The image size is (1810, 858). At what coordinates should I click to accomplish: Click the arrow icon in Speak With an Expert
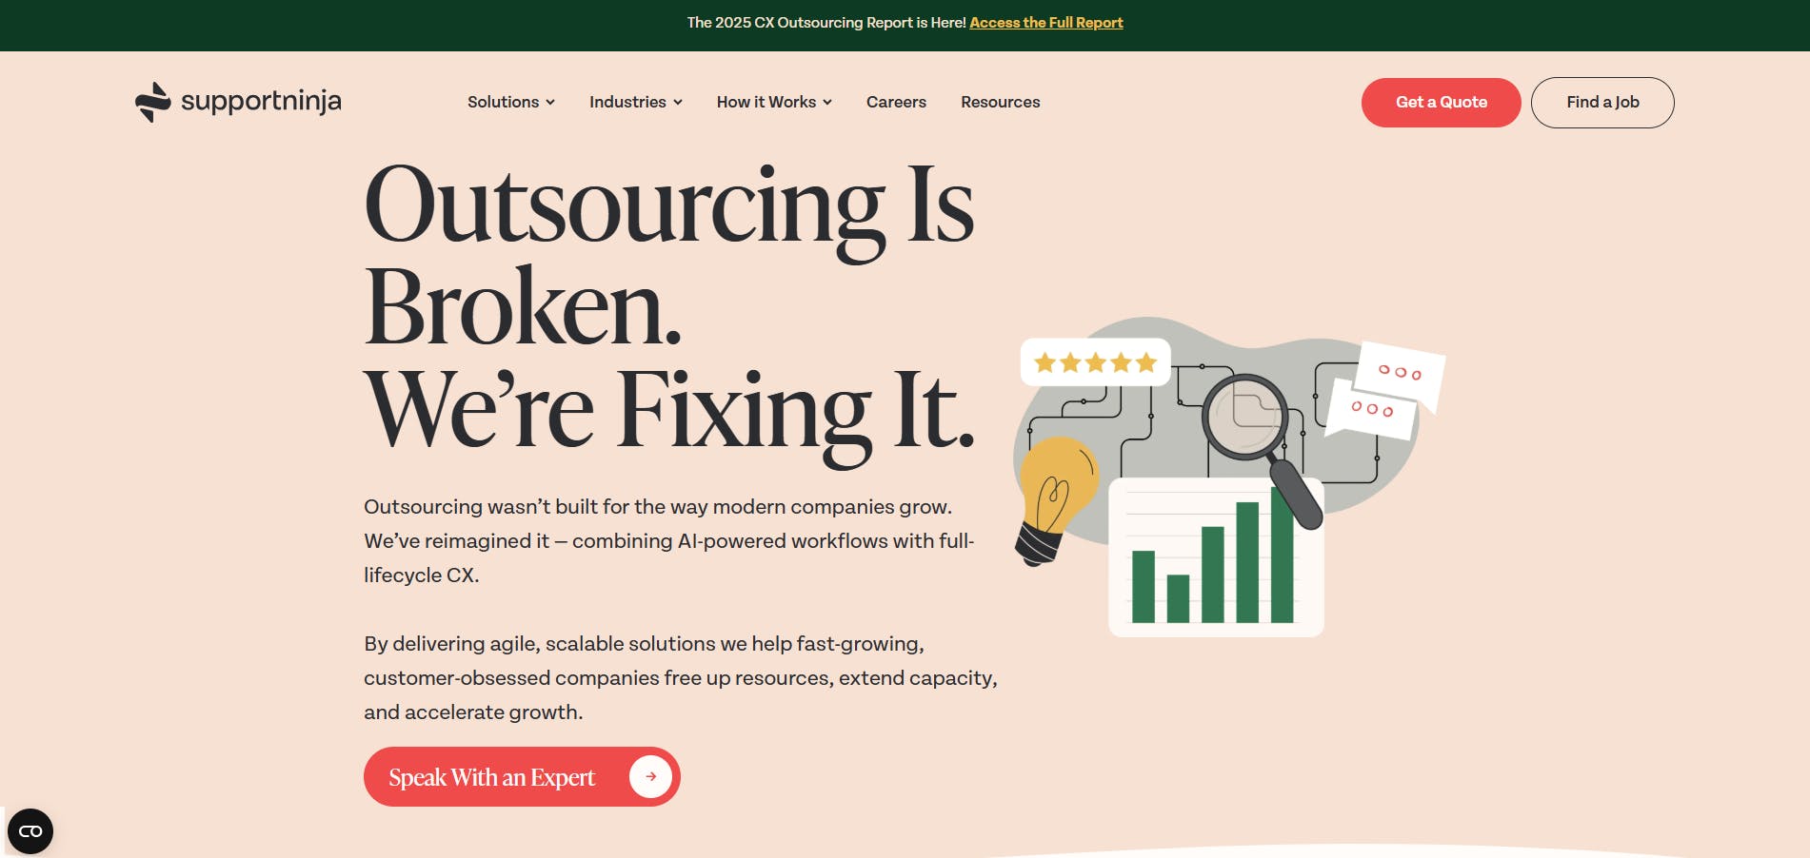pos(650,776)
